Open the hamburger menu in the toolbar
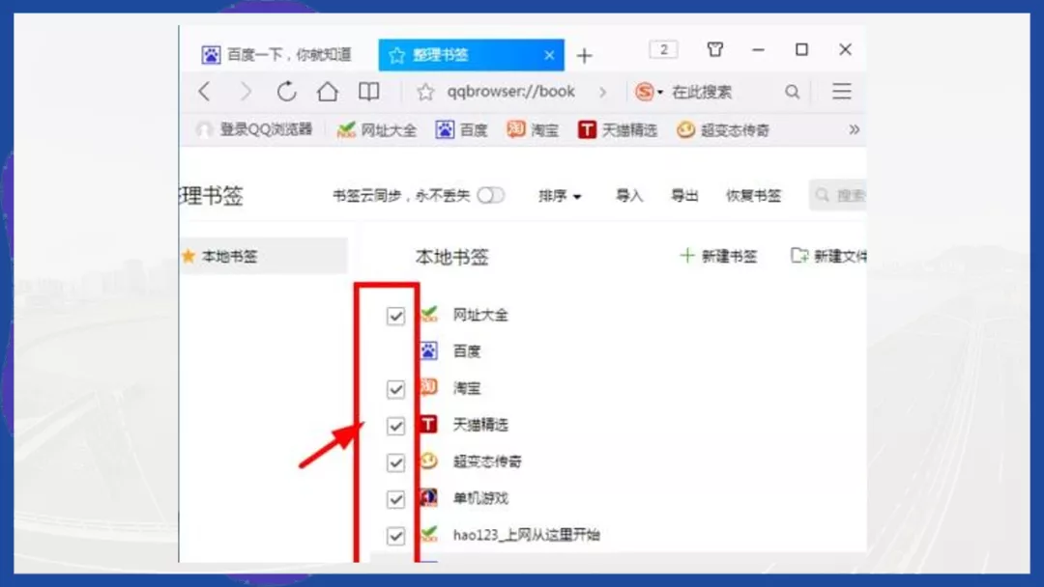The height and width of the screenshot is (587, 1044). pos(841,92)
